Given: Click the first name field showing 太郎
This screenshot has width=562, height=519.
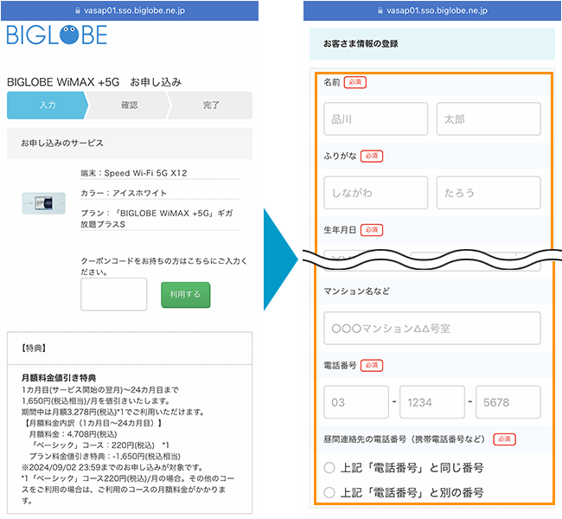Looking at the screenshot, I should point(489,119).
